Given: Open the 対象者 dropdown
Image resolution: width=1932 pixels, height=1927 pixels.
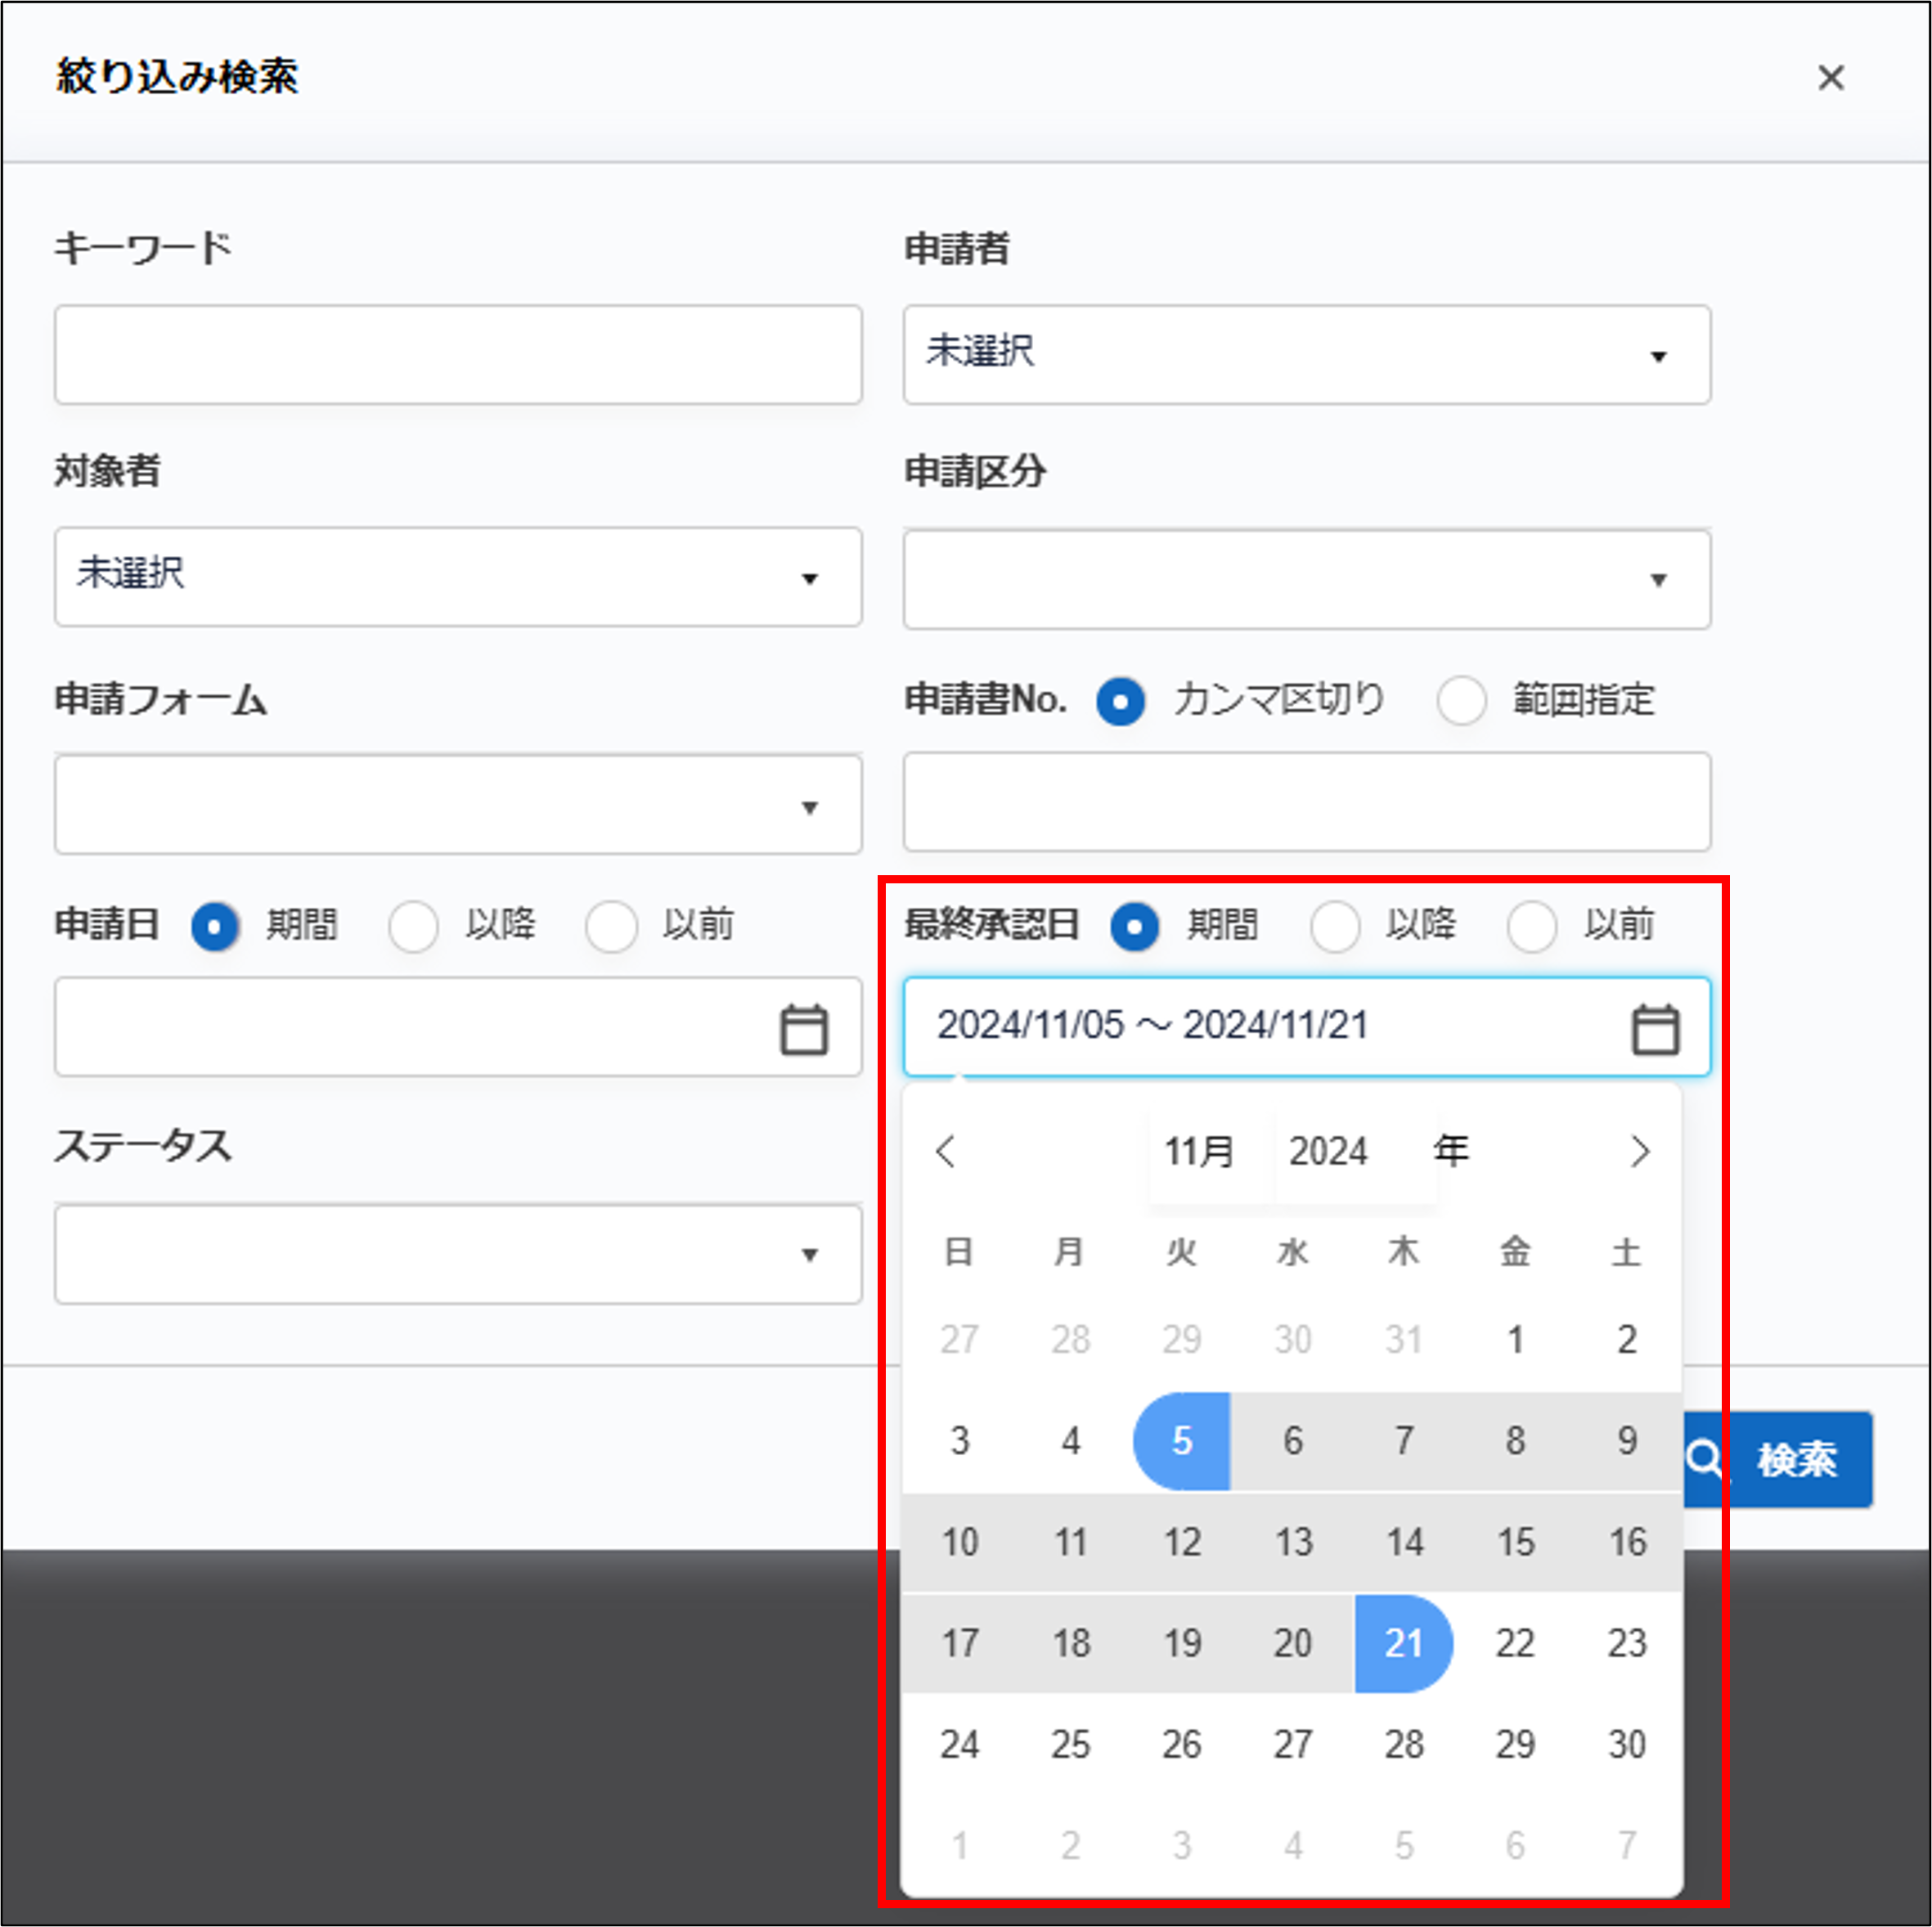Looking at the screenshot, I should point(458,577).
